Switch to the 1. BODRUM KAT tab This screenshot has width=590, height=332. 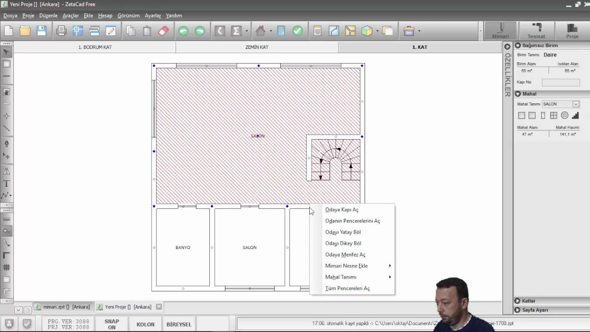[x=95, y=47]
